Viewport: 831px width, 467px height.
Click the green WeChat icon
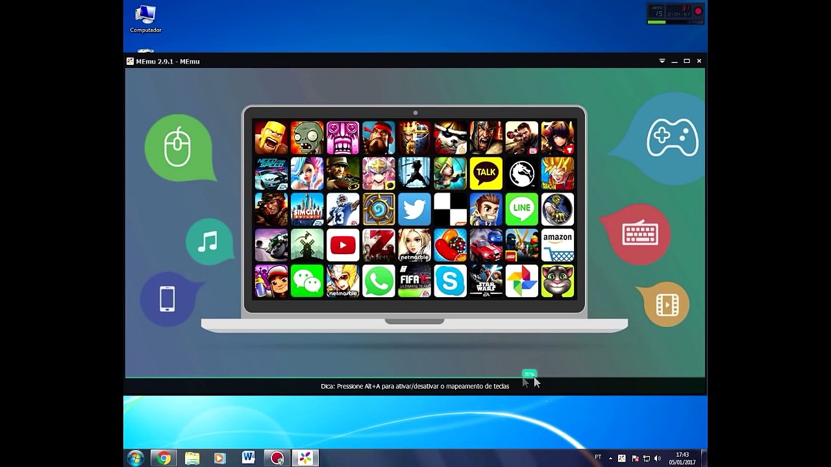307,280
